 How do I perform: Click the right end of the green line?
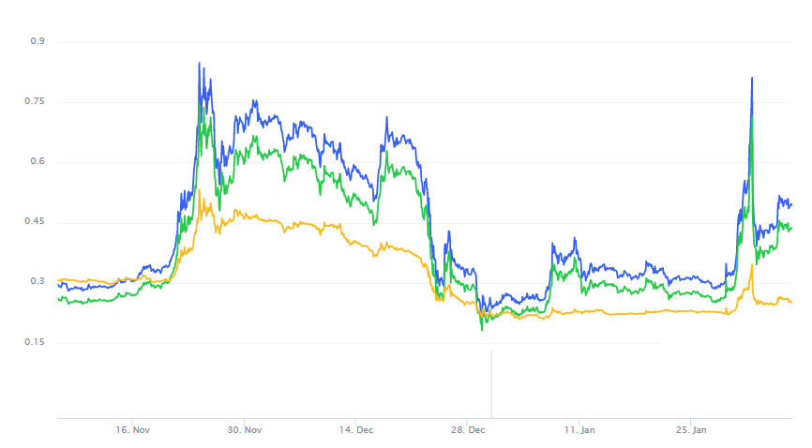(x=791, y=228)
